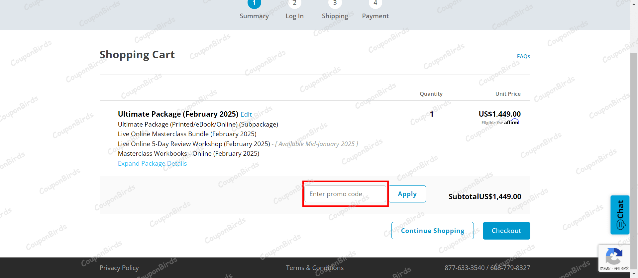Open the FAQs link

[523, 56]
